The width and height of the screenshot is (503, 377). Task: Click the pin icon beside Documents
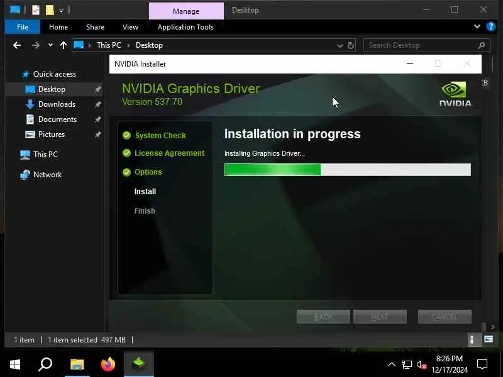tap(98, 119)
